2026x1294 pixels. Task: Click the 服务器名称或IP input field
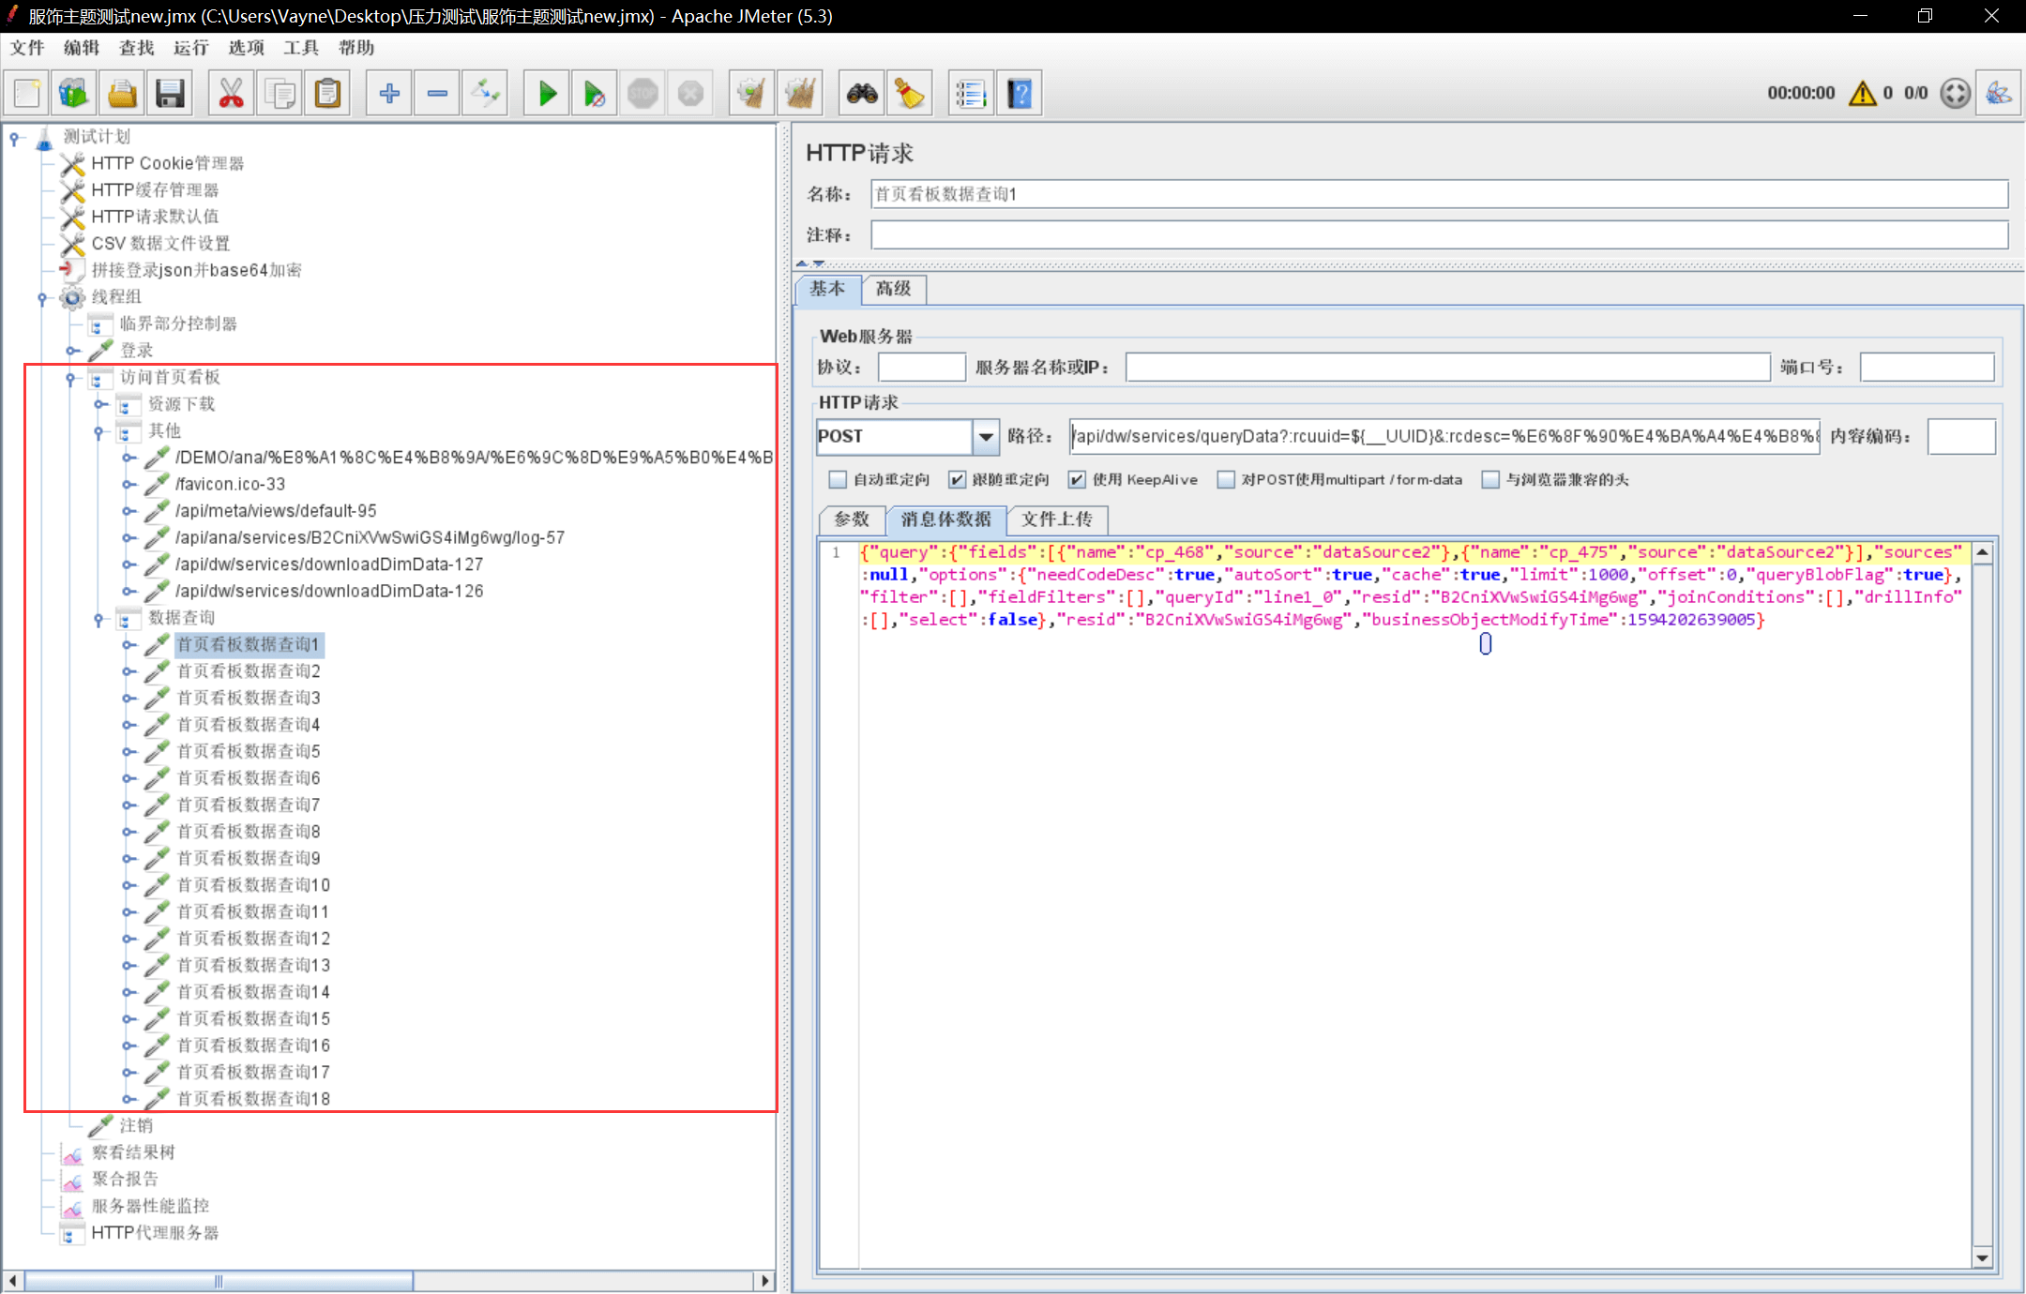click(1446, 368)
